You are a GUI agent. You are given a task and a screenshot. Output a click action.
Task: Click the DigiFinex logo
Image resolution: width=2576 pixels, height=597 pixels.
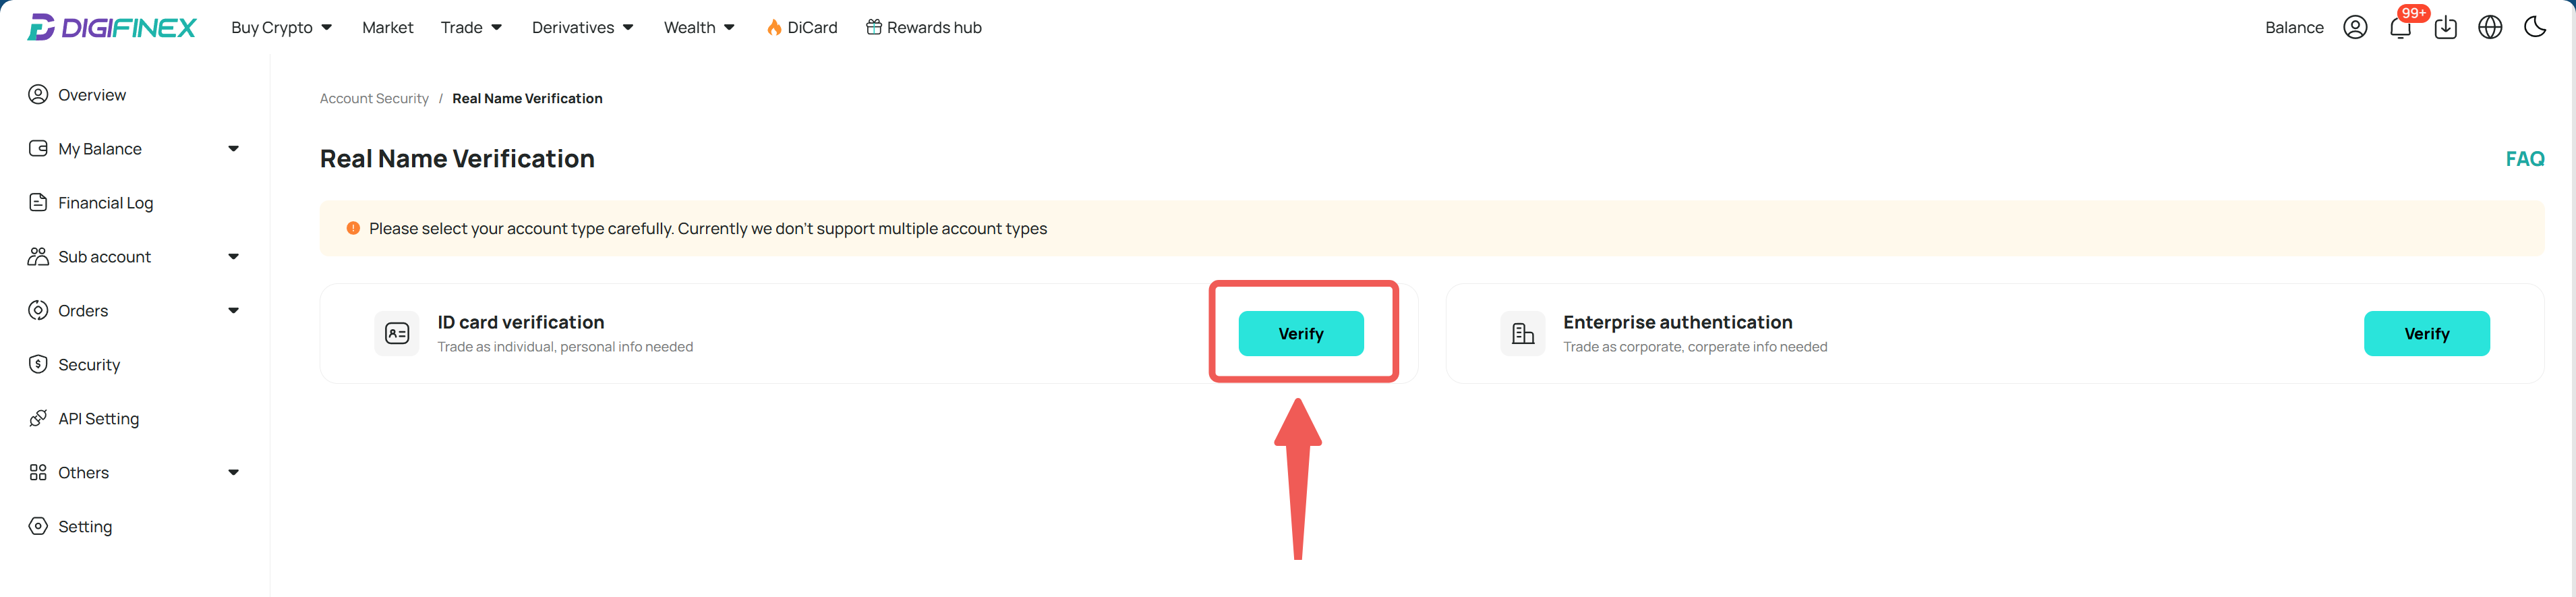pos(112,27)
